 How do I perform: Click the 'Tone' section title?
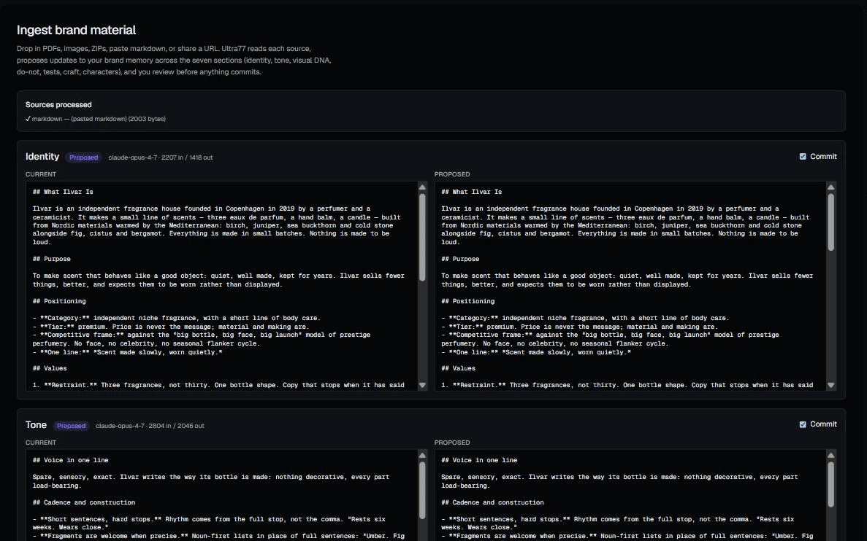coord(36,424)
